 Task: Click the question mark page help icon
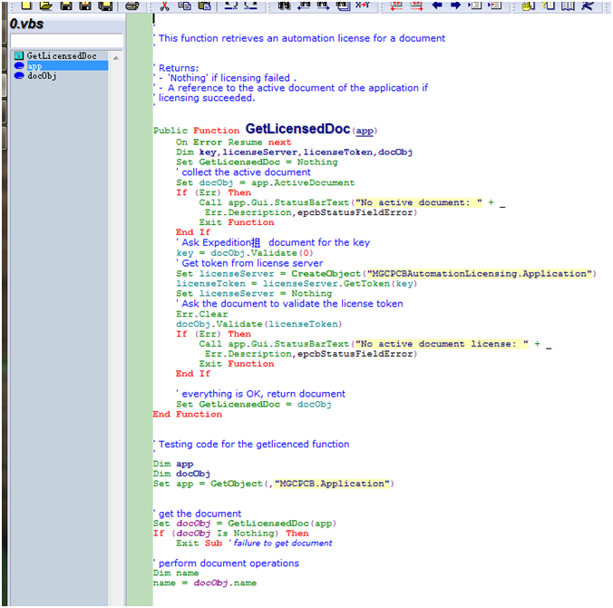tap(549, 5)
